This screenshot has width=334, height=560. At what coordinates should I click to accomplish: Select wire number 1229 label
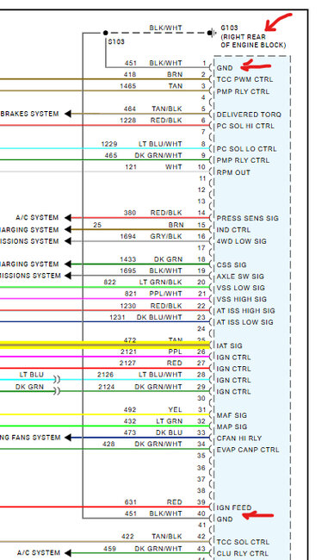tap(109, 144)
